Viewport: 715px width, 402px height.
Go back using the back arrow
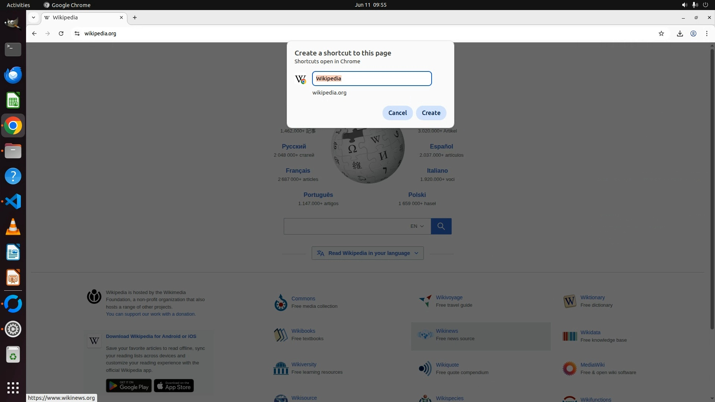pyautogui.click(x=34, y=33)
